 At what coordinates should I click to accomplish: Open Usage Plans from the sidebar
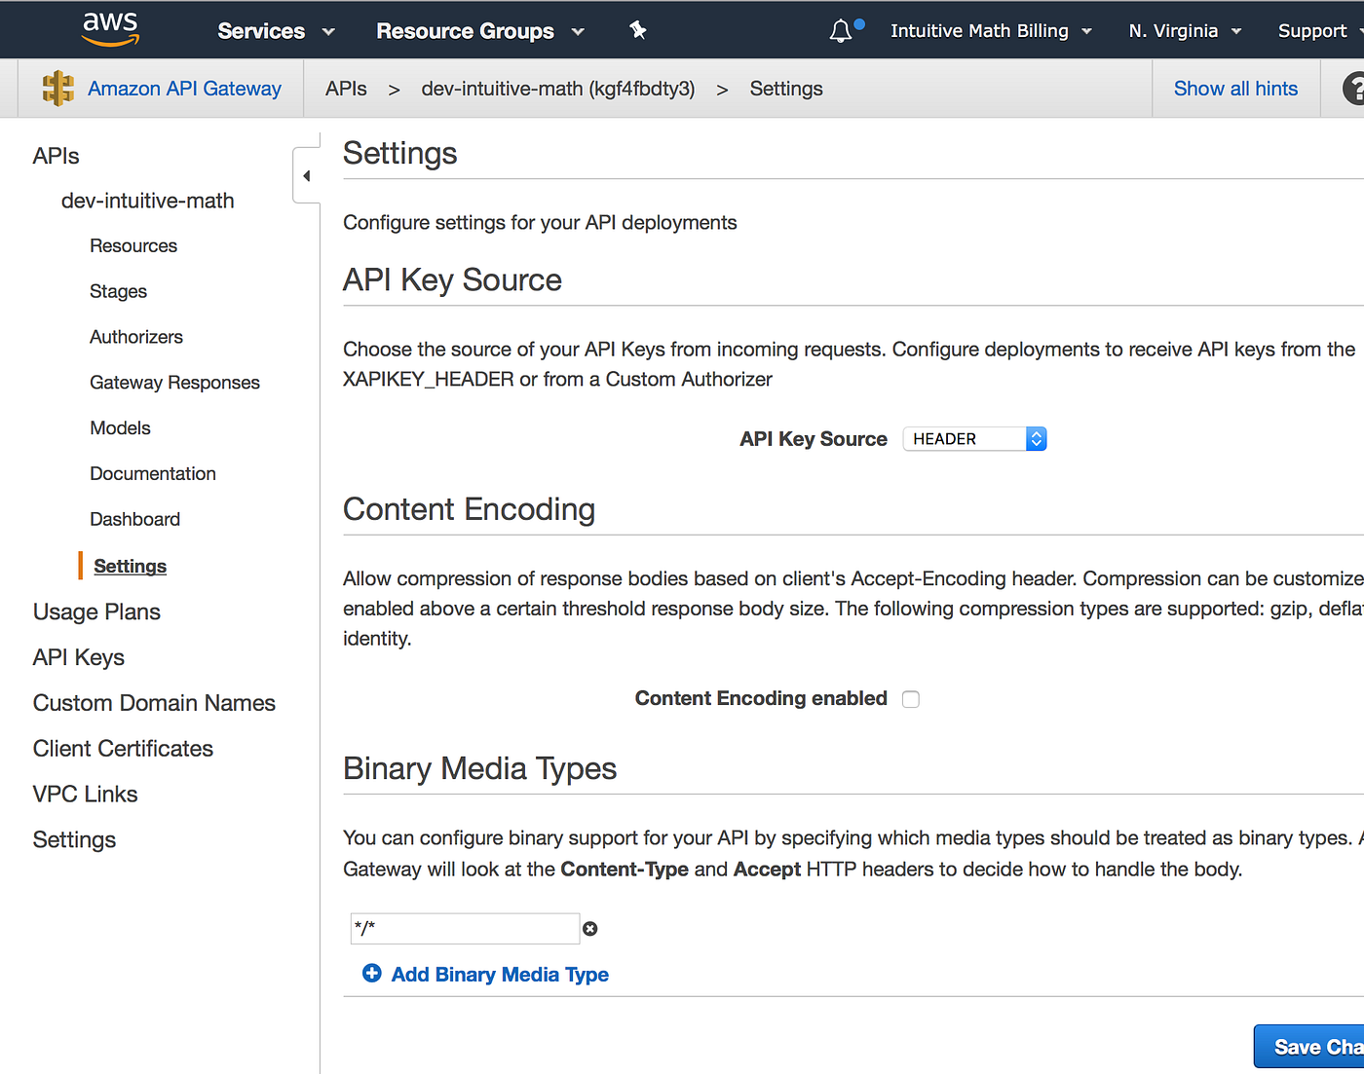[96, 611]
